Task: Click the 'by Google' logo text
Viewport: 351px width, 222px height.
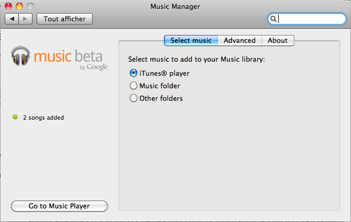Action: click(x=94, y=67)
